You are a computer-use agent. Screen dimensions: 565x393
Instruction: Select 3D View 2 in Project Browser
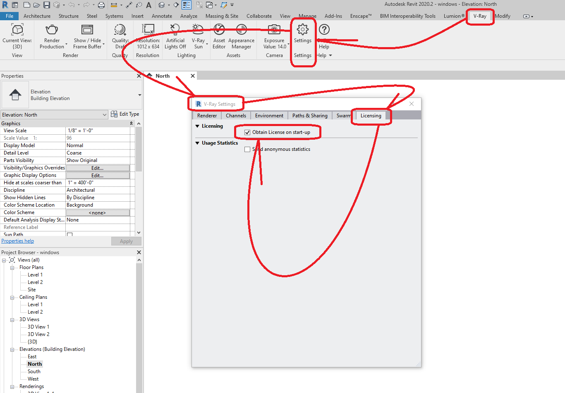click(38, 334)
